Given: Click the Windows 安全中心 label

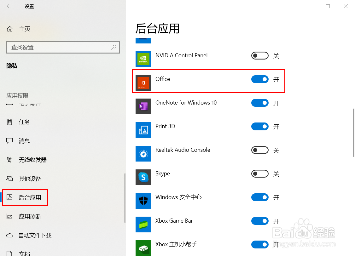Looking at the screenshot, I should tap(178, 197).
